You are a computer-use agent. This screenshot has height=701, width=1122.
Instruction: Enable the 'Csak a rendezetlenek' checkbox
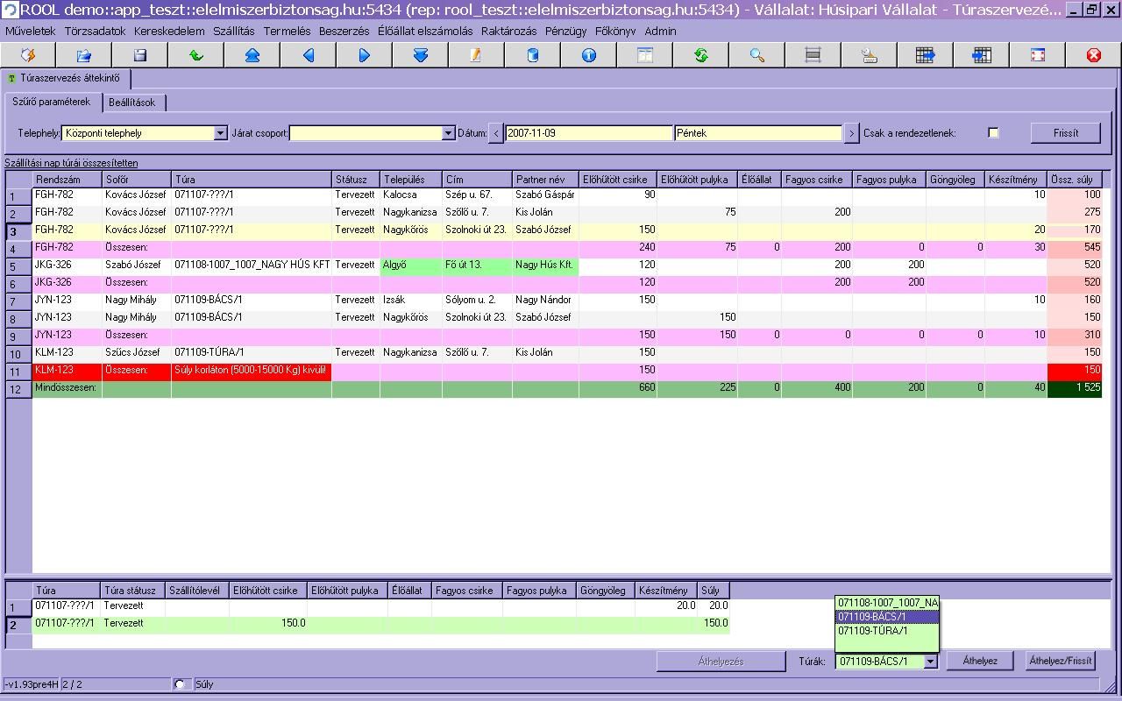tap(993, 133)
